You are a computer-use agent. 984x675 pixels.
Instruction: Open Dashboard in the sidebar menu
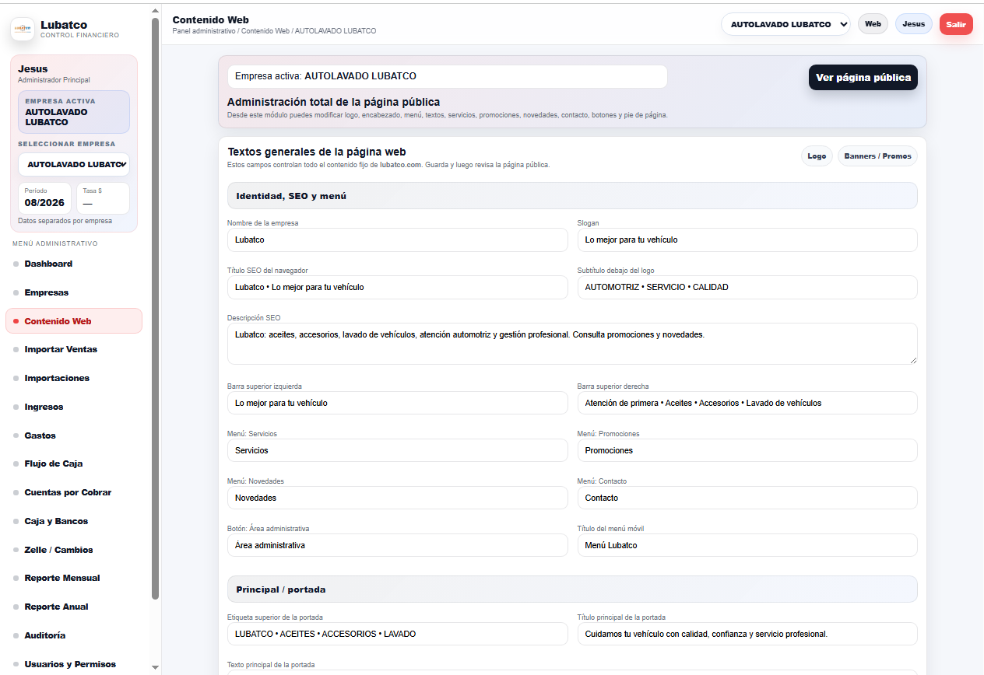[74, 264]
